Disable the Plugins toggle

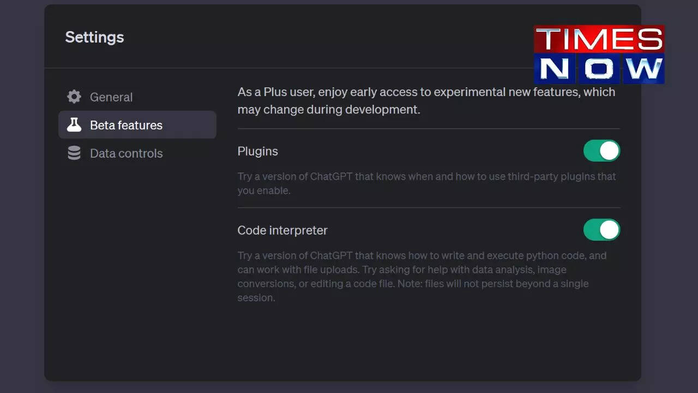point(601,151)
